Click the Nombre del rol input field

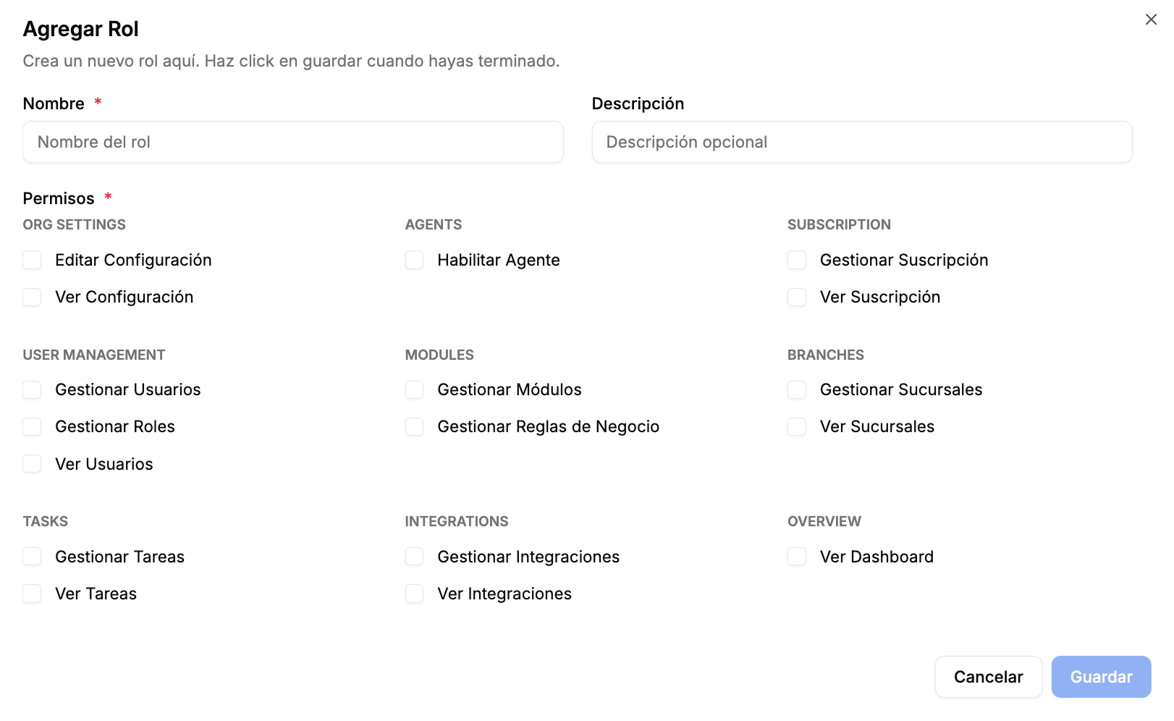coord(293,142)
